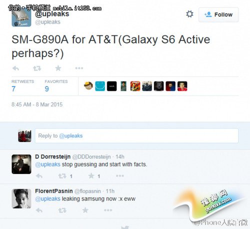Reply to the main SM-G890A tweet
This screenshot has width=250, height=229.
16,68
